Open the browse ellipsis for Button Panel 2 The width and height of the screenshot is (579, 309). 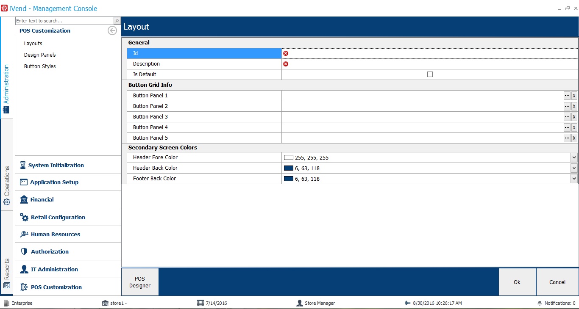click(567, 106)
